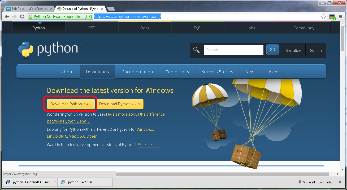This screenshot has height=190, width=347.
Task: Open dropdown for python-3.4.2.amd64 download
Action: [x=55, y=182]
